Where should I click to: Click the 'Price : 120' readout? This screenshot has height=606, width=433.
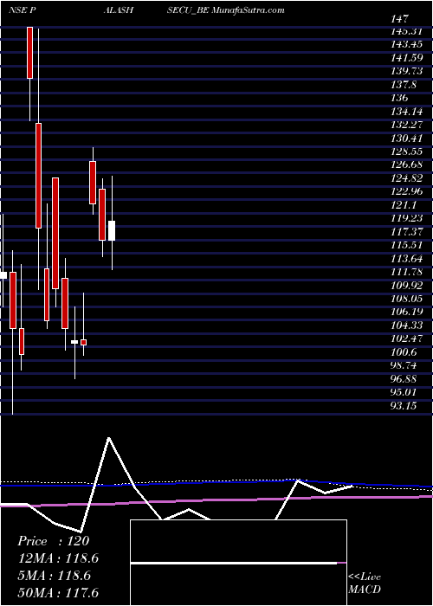[54, 541]
